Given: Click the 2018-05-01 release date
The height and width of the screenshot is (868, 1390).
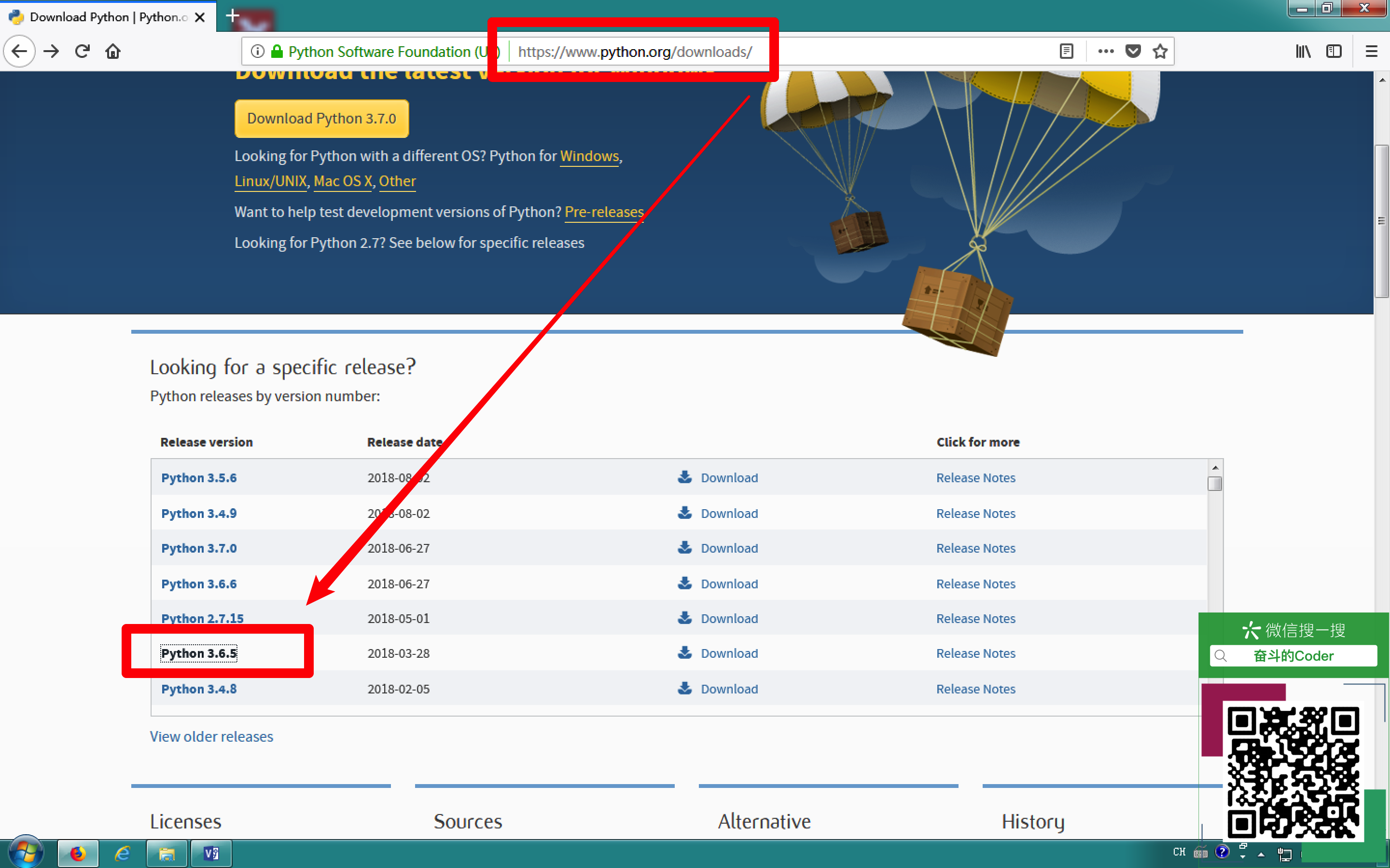Looking at the screenshot, I should point(399,618).
